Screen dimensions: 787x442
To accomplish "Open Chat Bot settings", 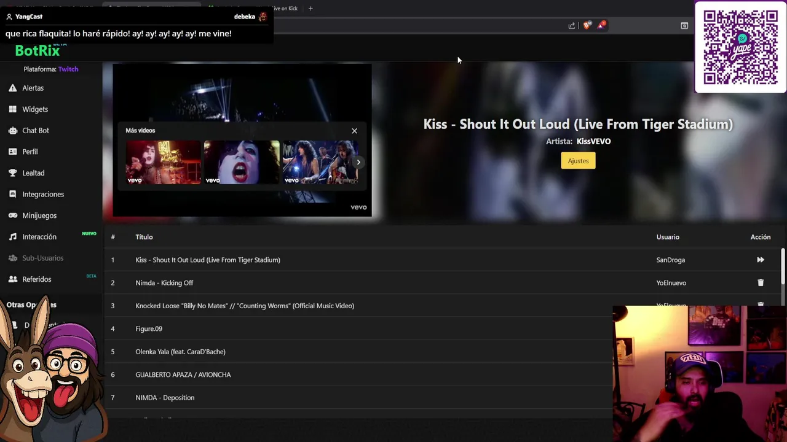I will (36, 130).
